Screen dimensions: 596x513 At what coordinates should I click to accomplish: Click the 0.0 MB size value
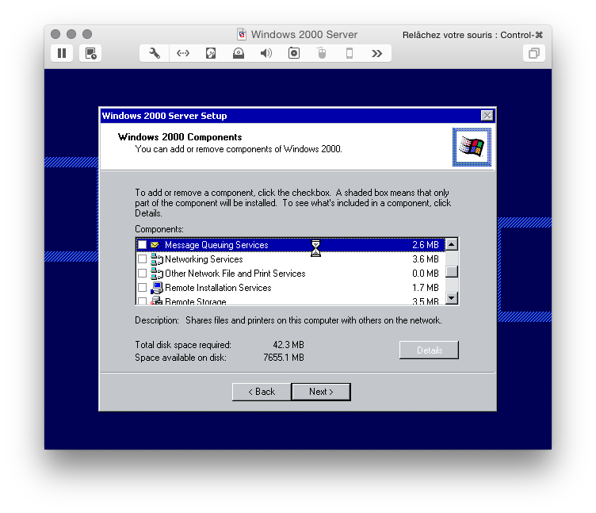point(426,274)
